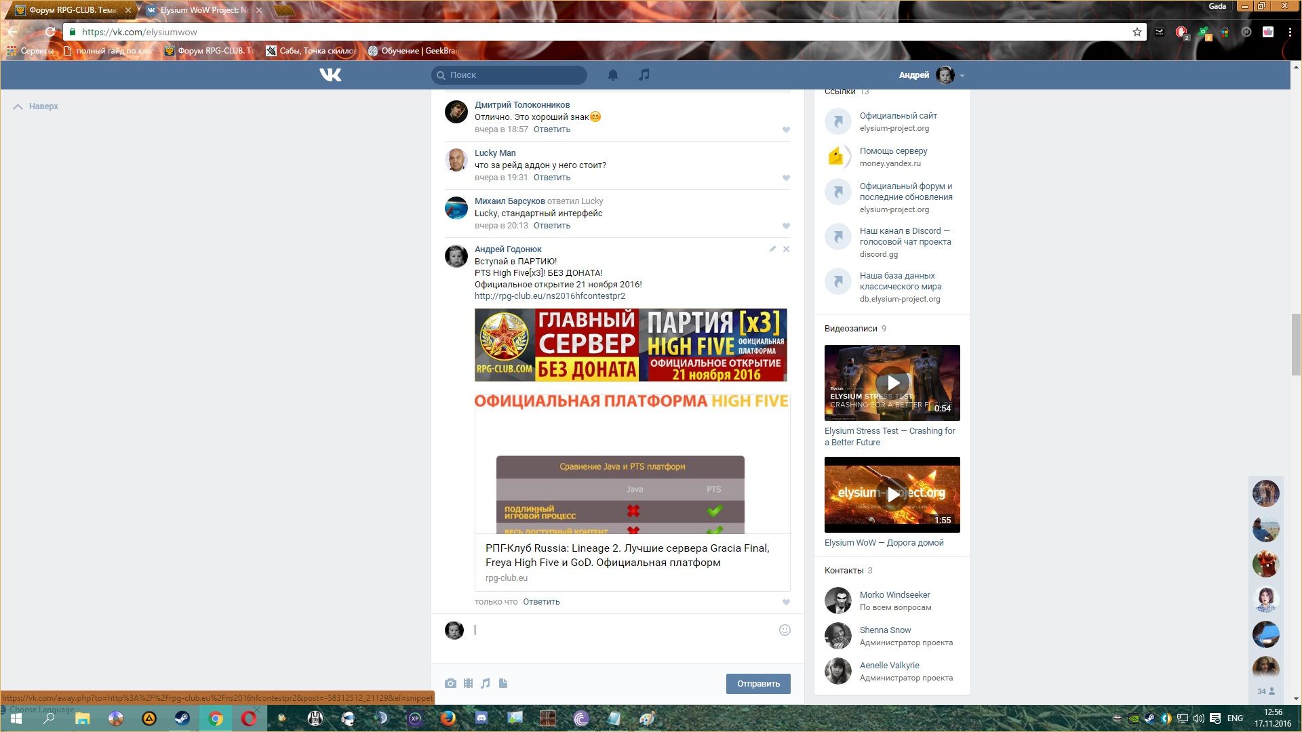Edit Андрей Годонюк comment with pencil icon
1302x732 pixels.
772,249
